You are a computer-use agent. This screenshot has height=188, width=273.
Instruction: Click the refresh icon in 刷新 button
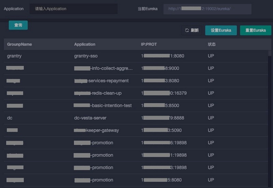tap(187, 30)
